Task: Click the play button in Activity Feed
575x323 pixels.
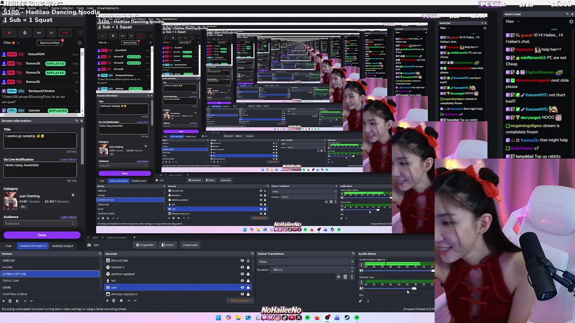Action: pyautogui.click(x=9, y=33)
